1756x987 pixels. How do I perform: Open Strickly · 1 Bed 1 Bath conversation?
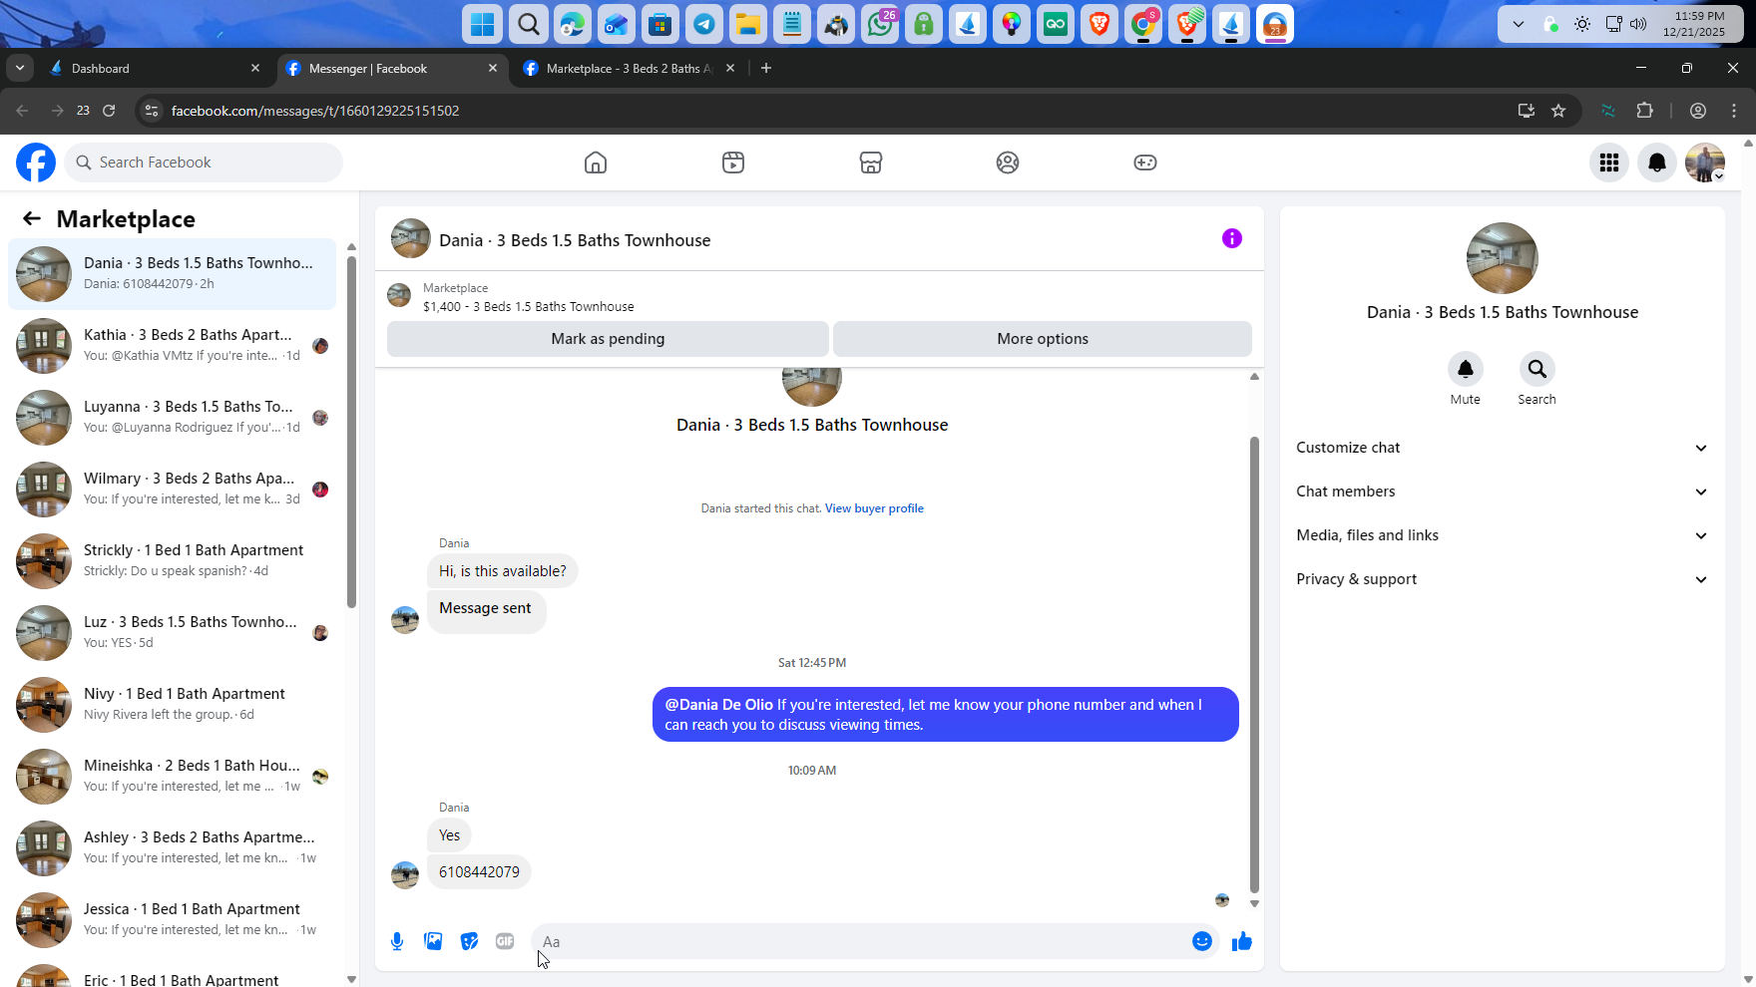[x=172, y=560]
